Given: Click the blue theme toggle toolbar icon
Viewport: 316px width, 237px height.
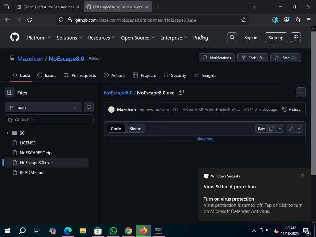Looking at the screenshot, I should (x=275, y=20).
